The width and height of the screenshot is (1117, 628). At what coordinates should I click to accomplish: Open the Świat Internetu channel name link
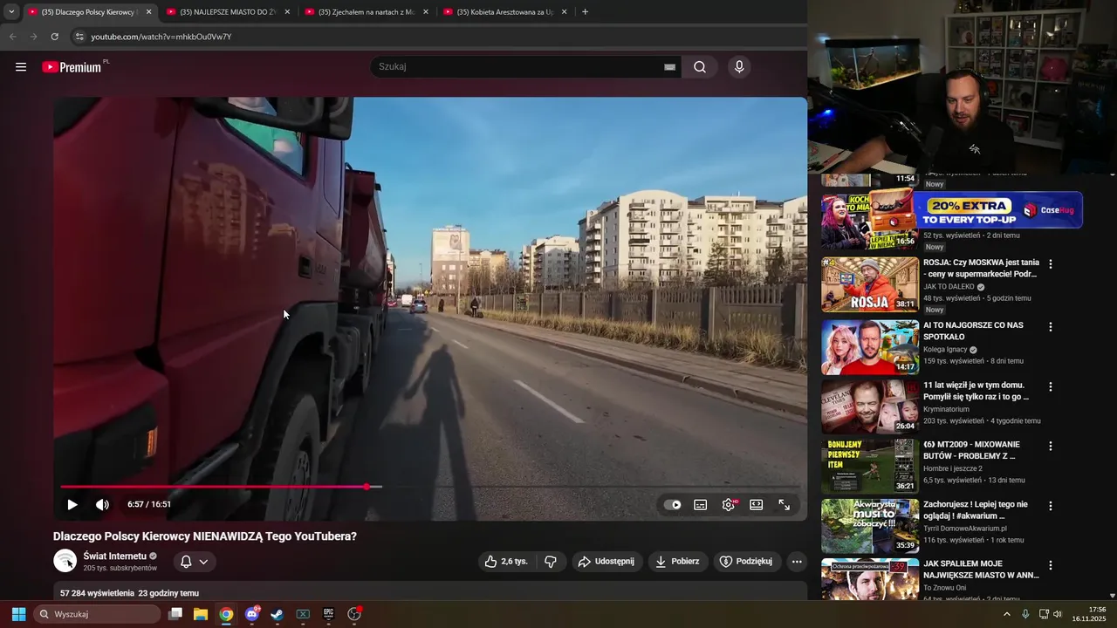(114, 556)
